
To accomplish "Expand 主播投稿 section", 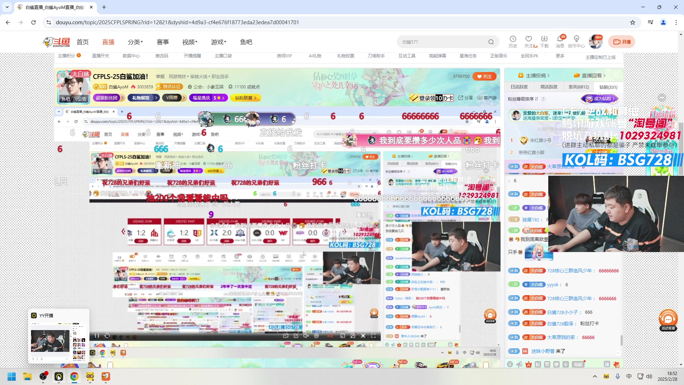I will 534,76.
